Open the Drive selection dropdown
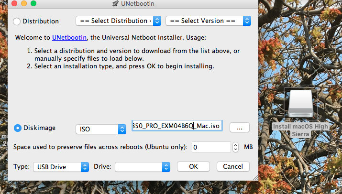The width and height of the screenshot is (342, 194). click(x=143, y=167)
